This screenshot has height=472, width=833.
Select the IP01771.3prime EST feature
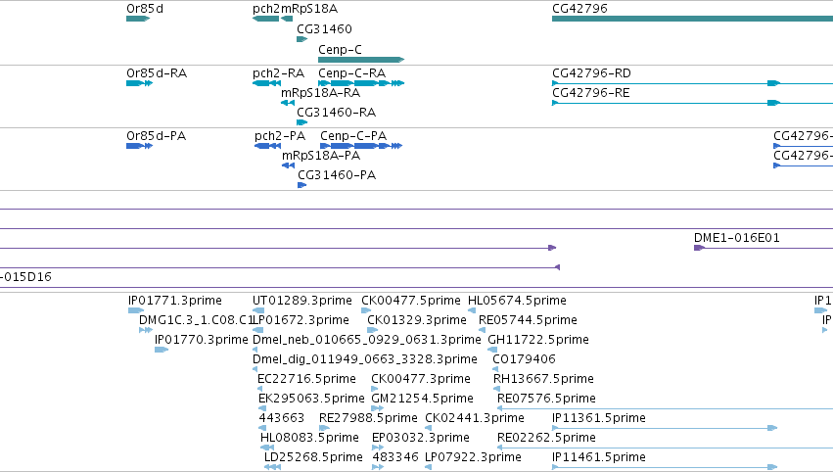[136, 310]
